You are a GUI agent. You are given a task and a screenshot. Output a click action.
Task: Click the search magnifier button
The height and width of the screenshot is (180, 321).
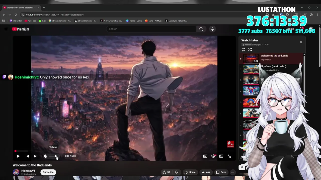coord(201,29)
